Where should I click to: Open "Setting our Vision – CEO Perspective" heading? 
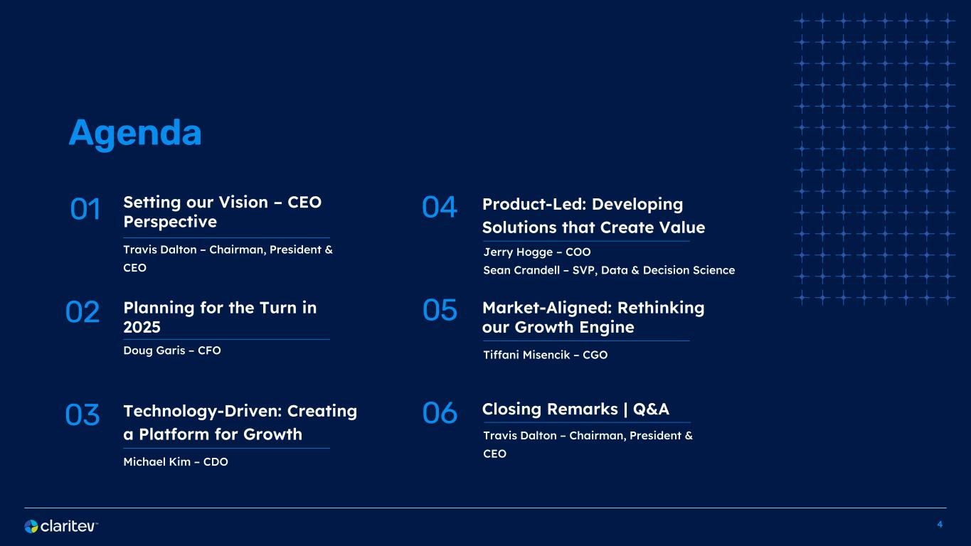tap(222, 212)
